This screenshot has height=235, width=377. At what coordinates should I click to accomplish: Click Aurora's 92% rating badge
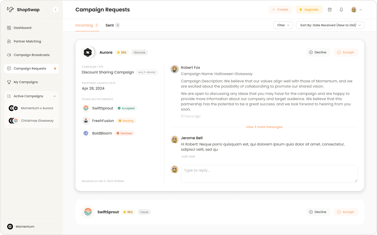pos(122,52)
